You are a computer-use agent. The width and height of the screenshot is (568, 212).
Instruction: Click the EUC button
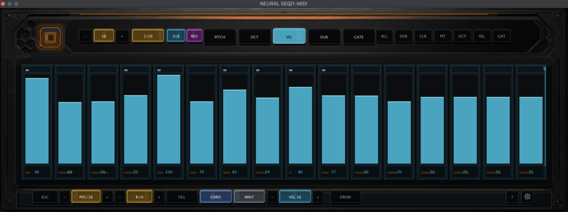coord(45,197)
